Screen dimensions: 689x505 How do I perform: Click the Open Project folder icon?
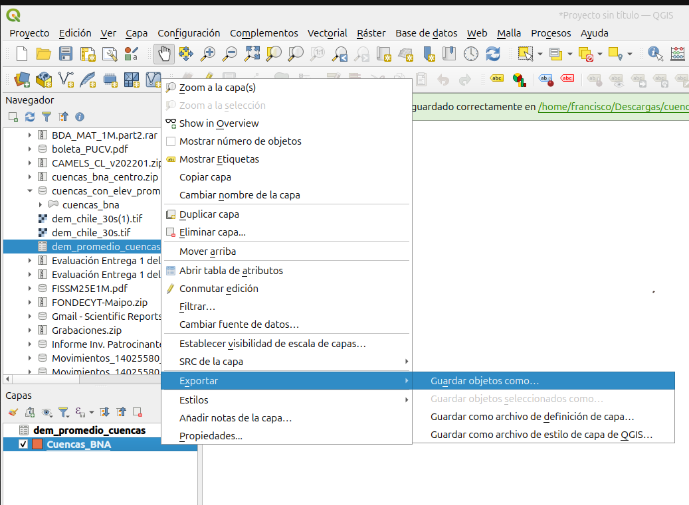pyautogui.click(x=44, y=54)
